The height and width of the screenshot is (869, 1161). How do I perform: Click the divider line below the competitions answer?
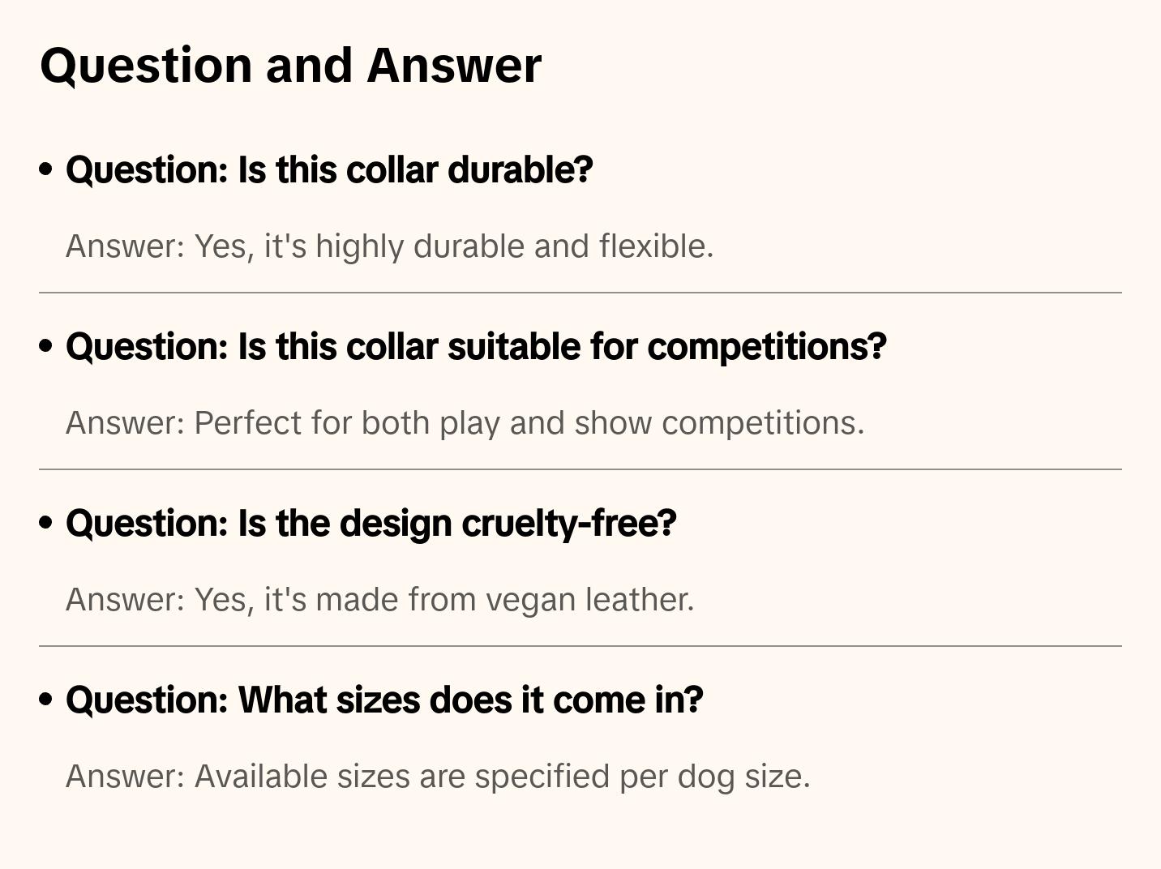(x=580, y=469)
